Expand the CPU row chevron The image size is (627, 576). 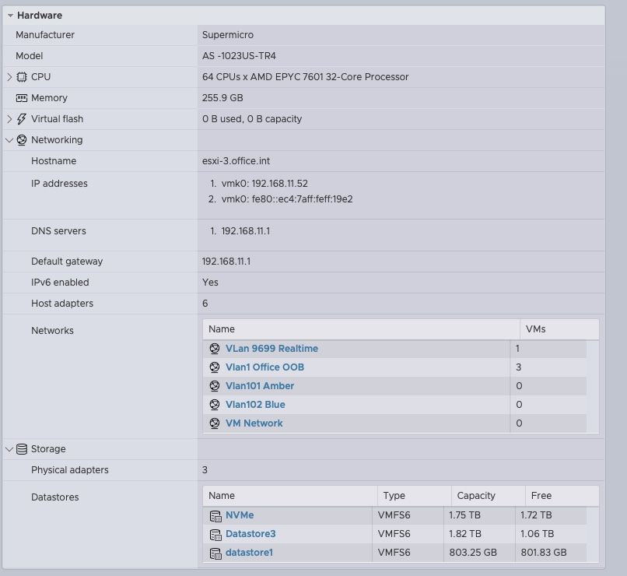(x=9, y=77)
